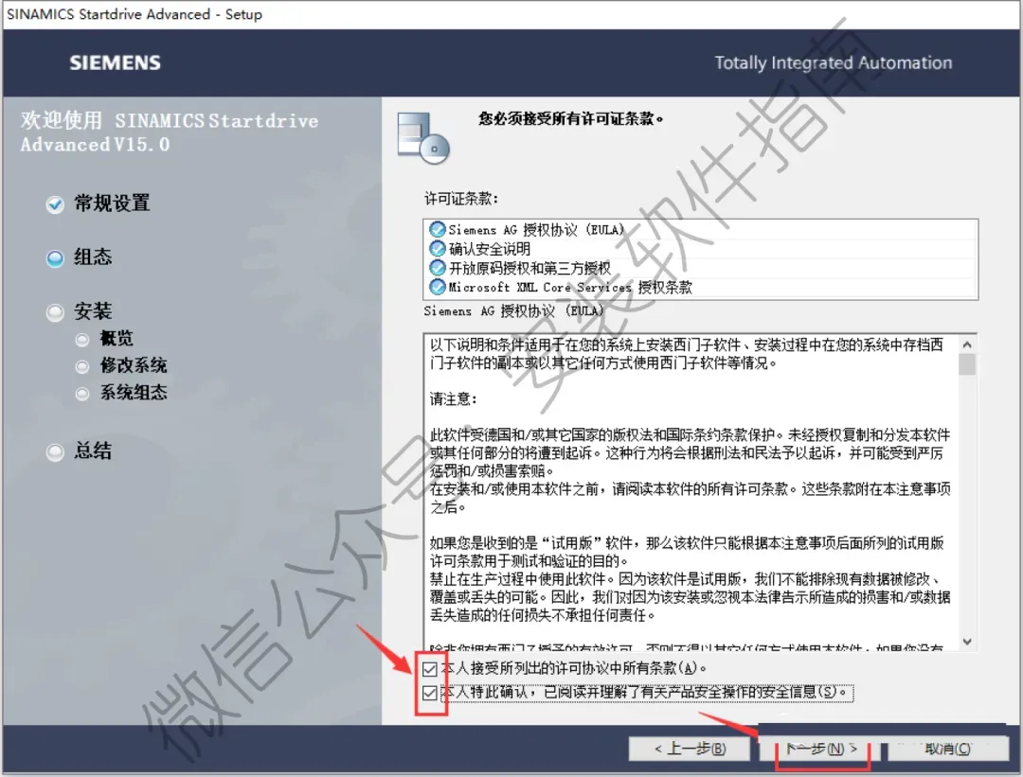Click the 您必须接受所有许可证条款 message

[x=571, y=118]
